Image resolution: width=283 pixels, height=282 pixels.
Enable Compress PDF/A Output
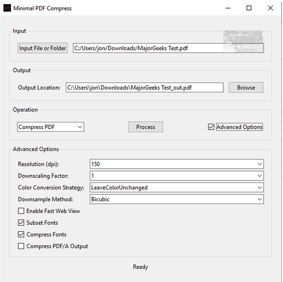tap(21, 246)
